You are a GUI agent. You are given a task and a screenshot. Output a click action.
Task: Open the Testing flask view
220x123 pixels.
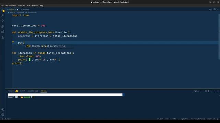click(x=3, y=37)
